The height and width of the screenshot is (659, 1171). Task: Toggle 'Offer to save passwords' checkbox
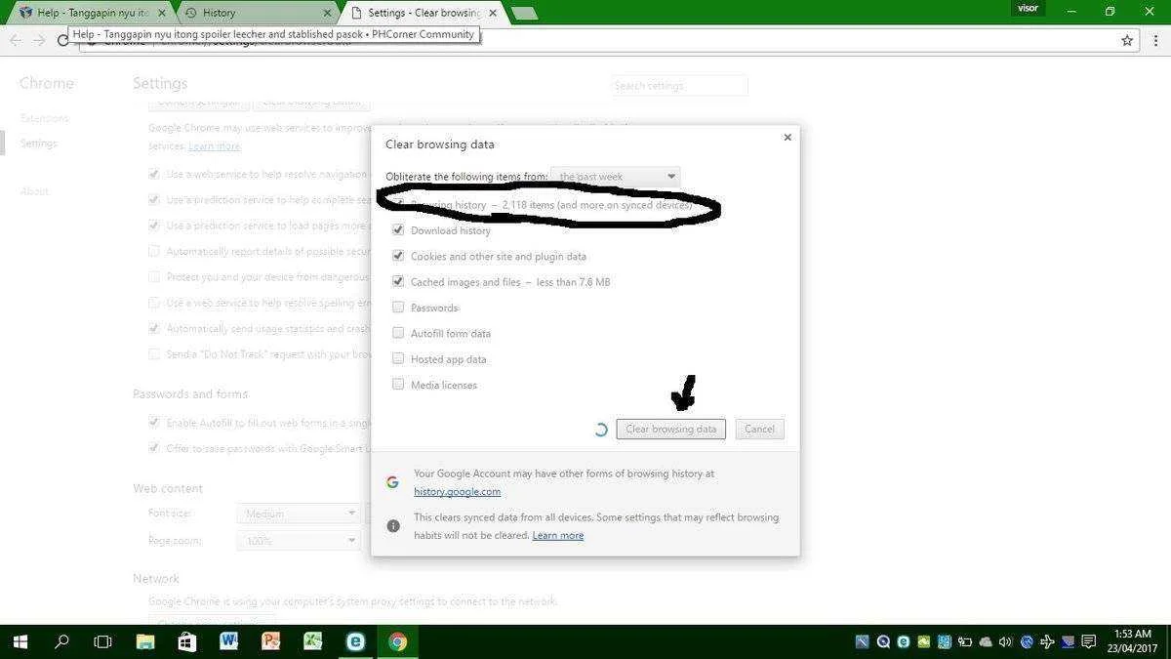(154, 448)
